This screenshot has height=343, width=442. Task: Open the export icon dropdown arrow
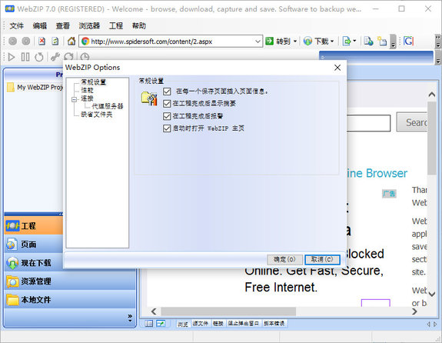point(354,42)
